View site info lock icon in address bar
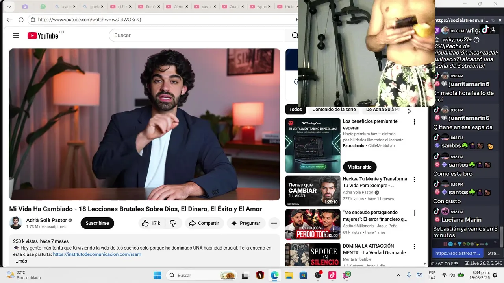The image size is (504, 283). pos(33,20)
